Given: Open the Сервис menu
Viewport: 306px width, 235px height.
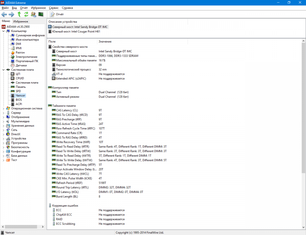Looking at the screenshot, I should pos(54,8).
